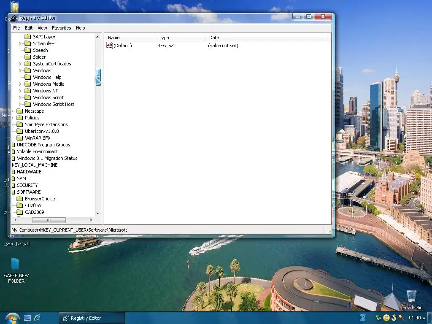
Task: Sort values by Type column header
Action: tap(181, 38)
